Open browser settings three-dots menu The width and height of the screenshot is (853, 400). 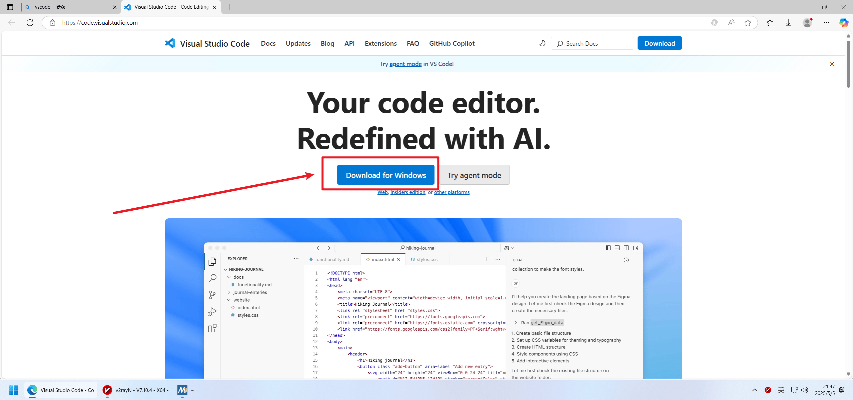coord(826,23)
